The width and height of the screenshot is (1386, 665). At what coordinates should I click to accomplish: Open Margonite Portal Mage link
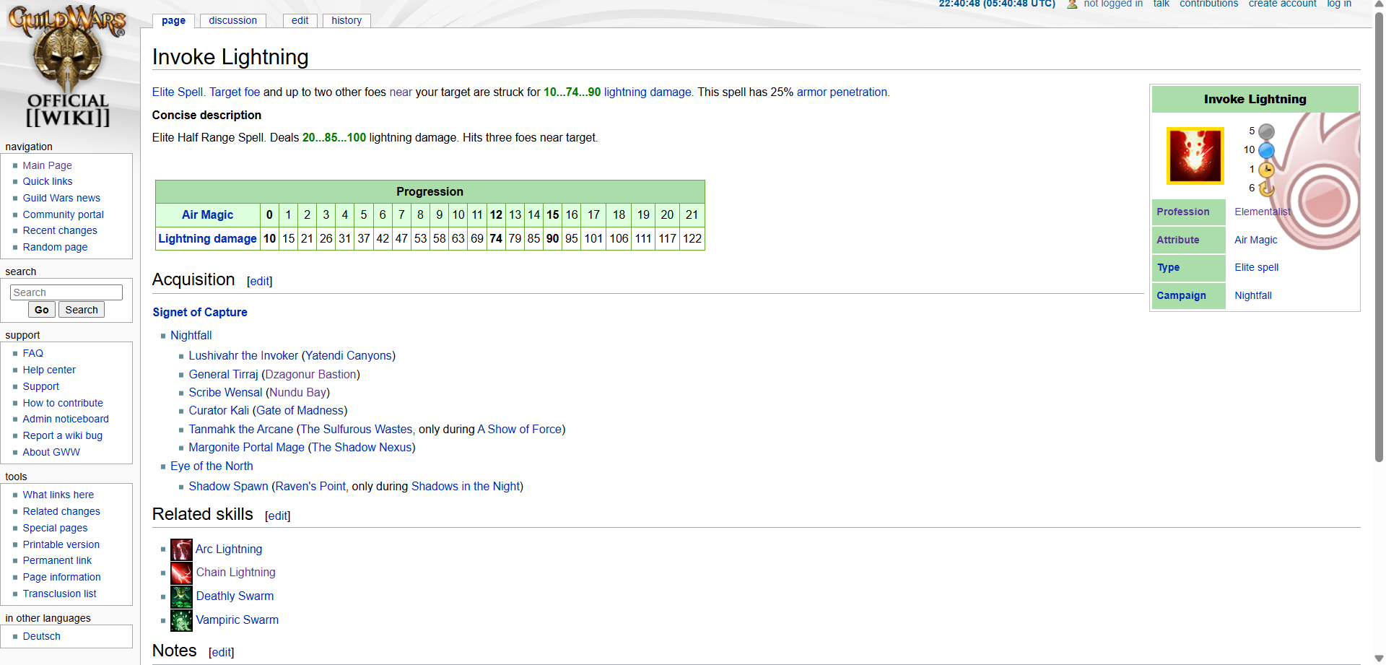point(247,447)
